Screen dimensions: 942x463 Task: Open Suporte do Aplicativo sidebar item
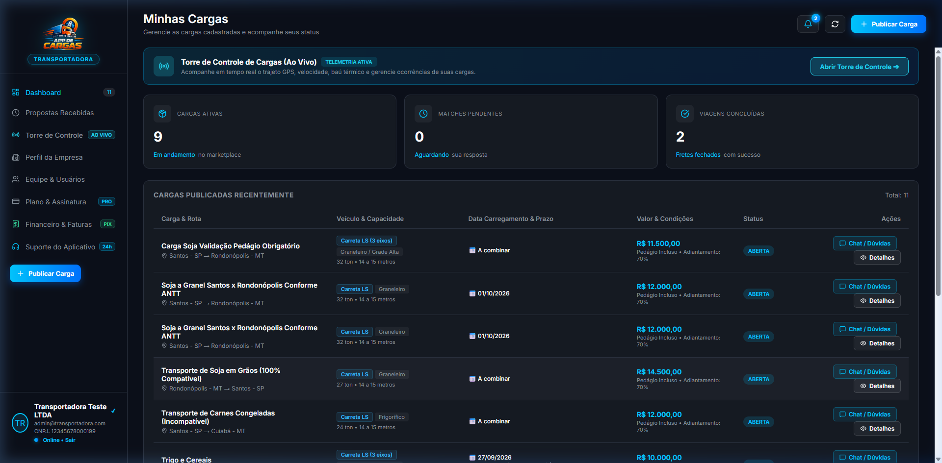point(63,247)
